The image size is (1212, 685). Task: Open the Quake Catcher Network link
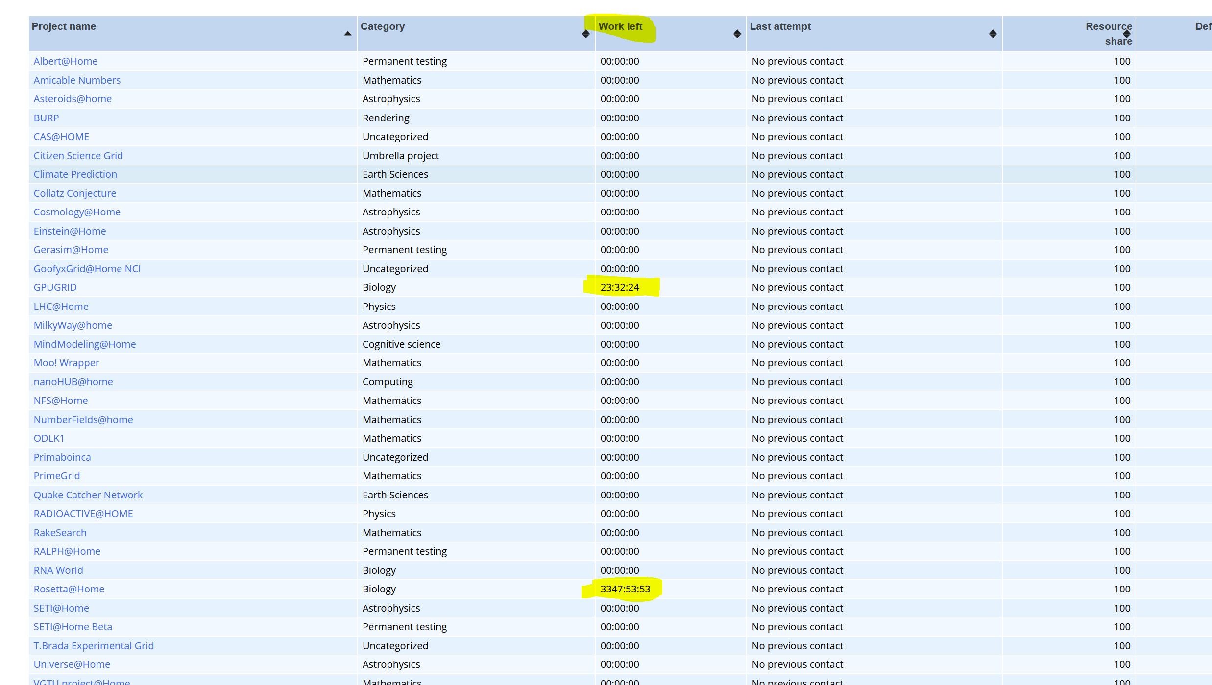88,495
